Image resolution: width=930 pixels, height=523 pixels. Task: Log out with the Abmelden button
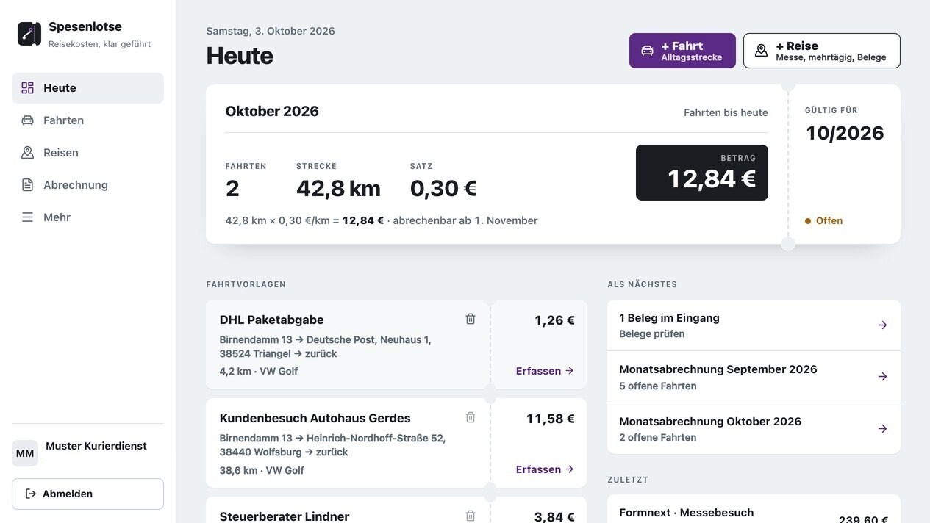point(87,494)
